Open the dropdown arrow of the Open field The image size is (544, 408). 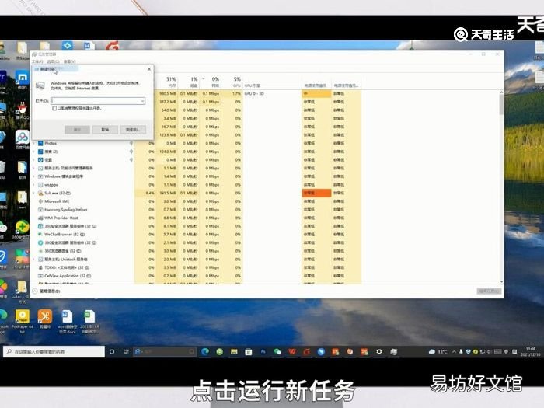coord(142,101)
